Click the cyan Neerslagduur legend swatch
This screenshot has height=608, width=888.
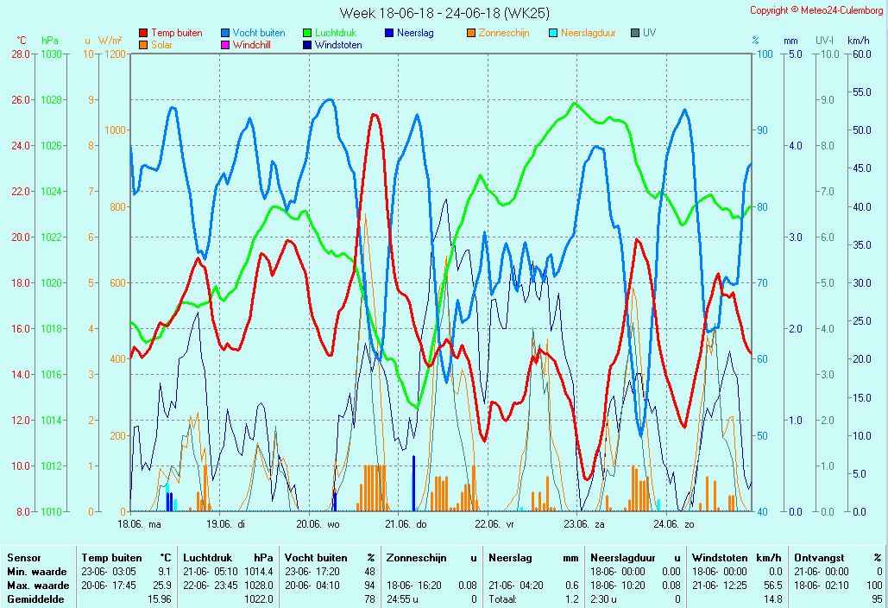[x=553, y=33]
